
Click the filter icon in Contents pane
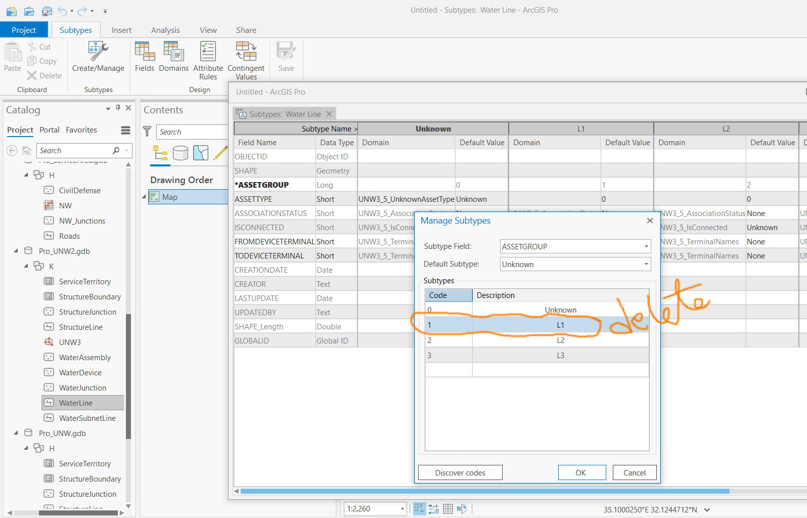point(147,132)
